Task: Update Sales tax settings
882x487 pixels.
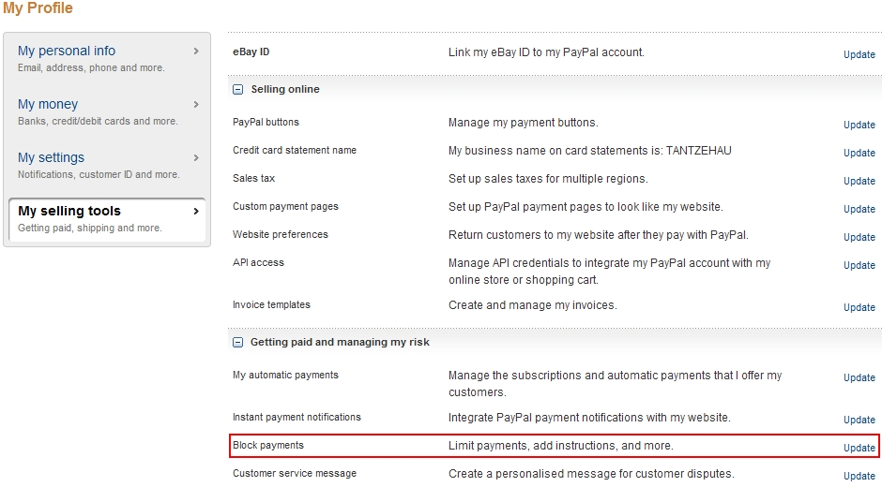Action: (x=859, y=181)
